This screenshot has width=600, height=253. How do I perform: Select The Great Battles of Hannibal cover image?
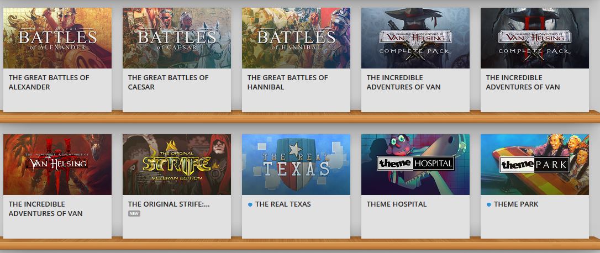click(x=296, y=38)
